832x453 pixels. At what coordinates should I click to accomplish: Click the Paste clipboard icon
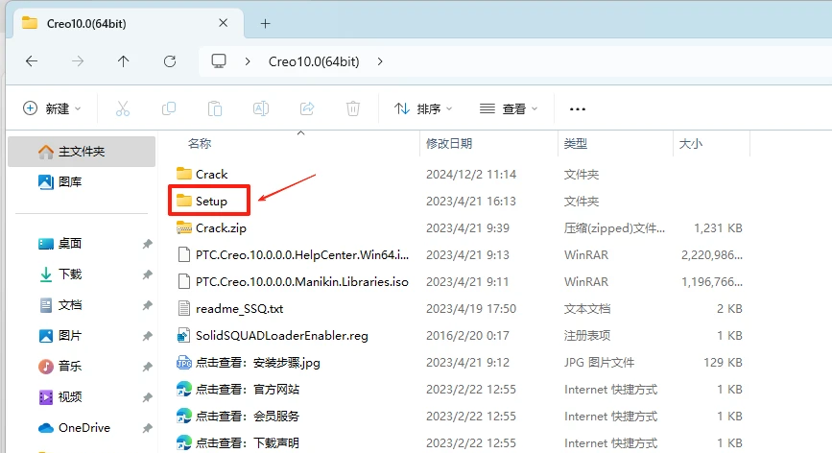pos(215,108)
